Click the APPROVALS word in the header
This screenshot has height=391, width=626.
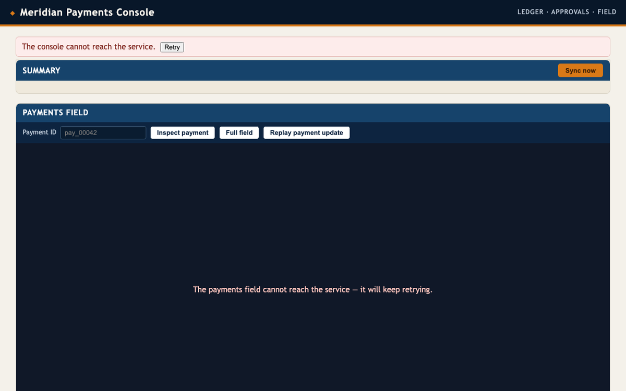[570, 12]
